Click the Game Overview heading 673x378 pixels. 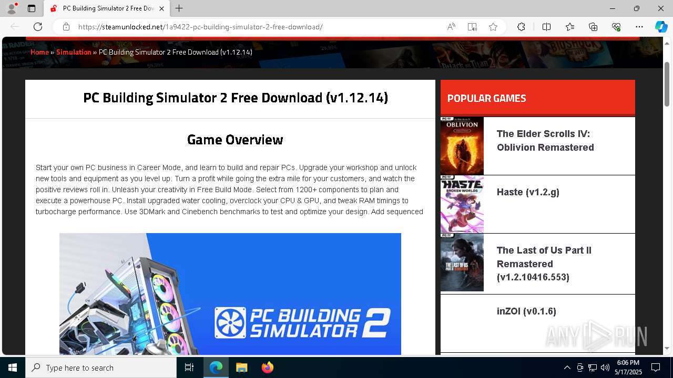[235, 140]
